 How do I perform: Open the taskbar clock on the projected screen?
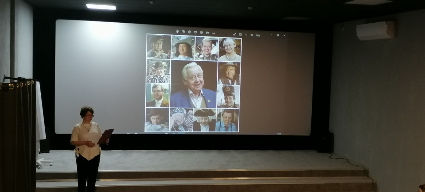(279, 134)
